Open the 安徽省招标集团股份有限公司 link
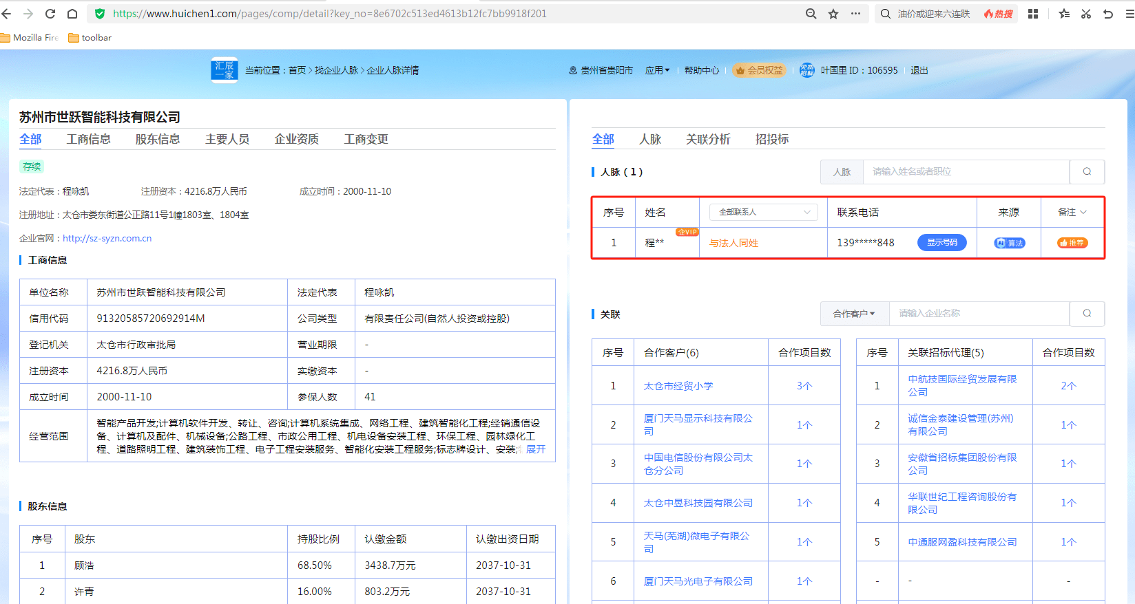The image size is (1135, 604). point(962,464)
